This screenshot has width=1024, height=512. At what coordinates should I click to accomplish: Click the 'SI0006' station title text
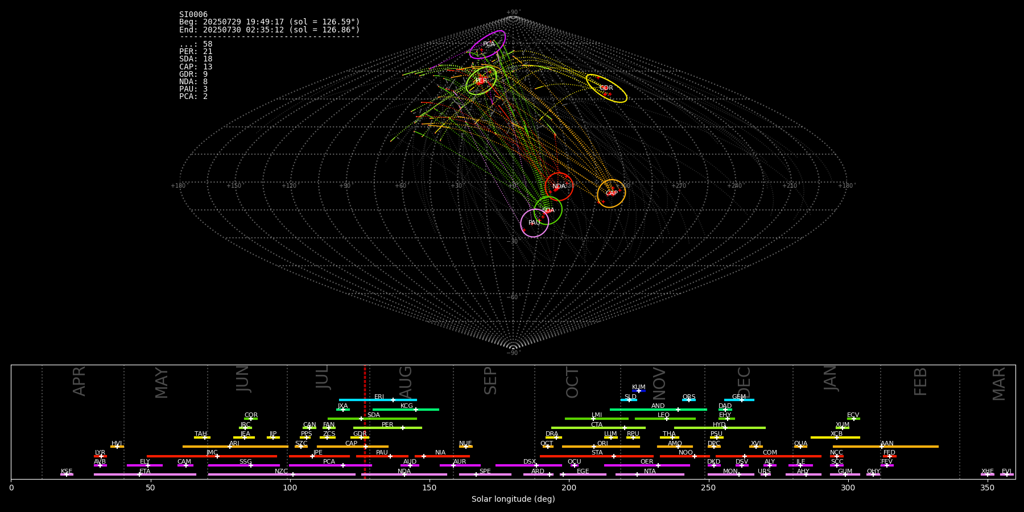click(x=193, y=15)
